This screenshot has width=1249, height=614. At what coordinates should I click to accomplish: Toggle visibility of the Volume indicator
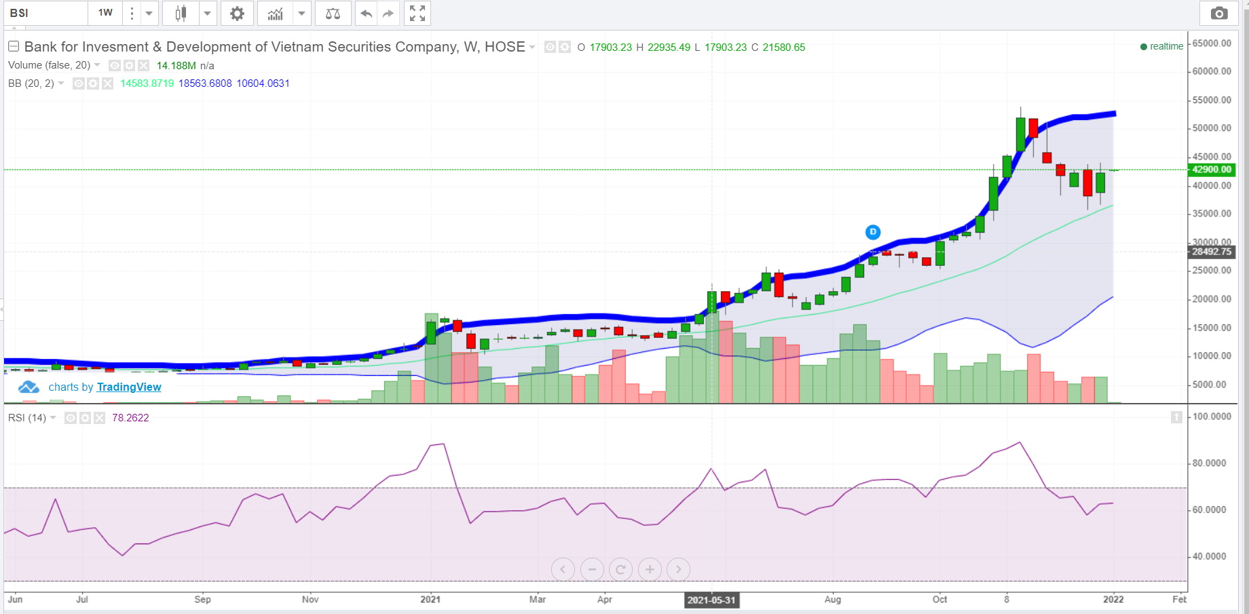pyautogui.click(x=115, y=65)
